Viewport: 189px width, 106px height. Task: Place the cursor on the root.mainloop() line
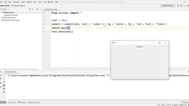click(62, 32)
